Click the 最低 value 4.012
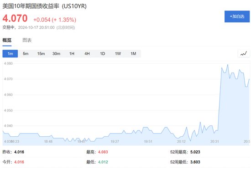The height and width of the screenshot is (170, 251). click(x=103, y=162)
